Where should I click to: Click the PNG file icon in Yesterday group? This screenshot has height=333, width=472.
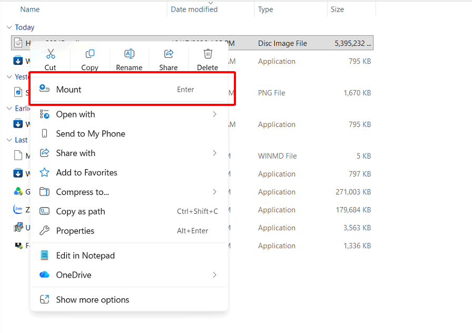[x=18, y=92]
